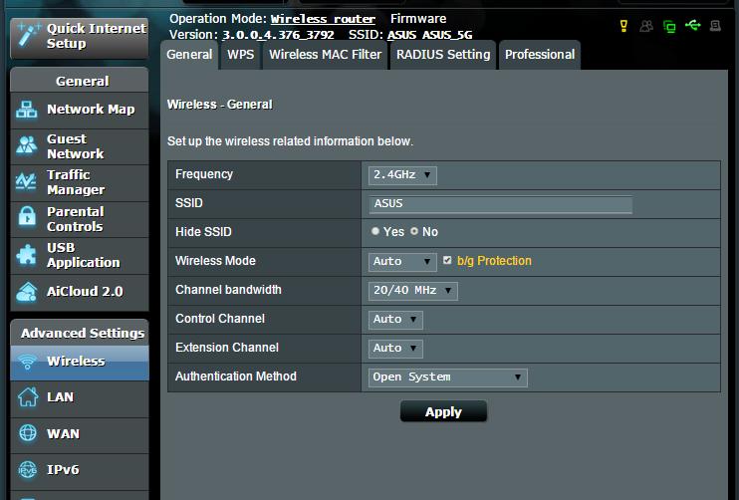The image size is (739, 500).
Task: Expand the Wireless Mode dropdown
Action: [x=402, y=262]
